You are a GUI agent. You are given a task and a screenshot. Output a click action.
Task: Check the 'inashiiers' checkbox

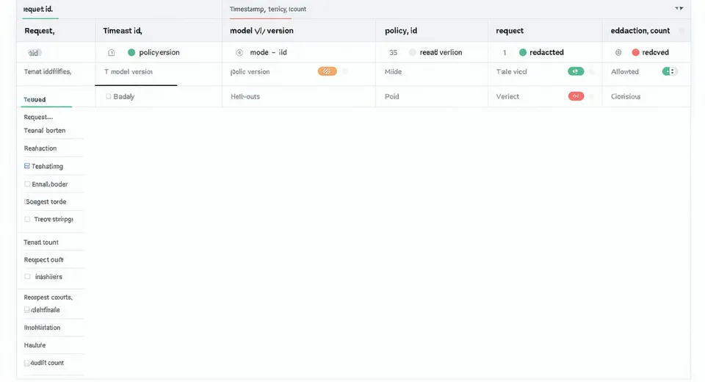click(27, 277)
